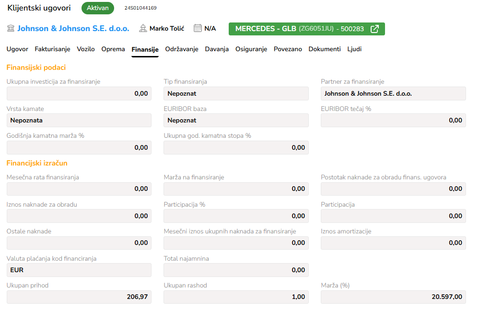Switch to the Osiguranje tab

[x=251, y=49]
